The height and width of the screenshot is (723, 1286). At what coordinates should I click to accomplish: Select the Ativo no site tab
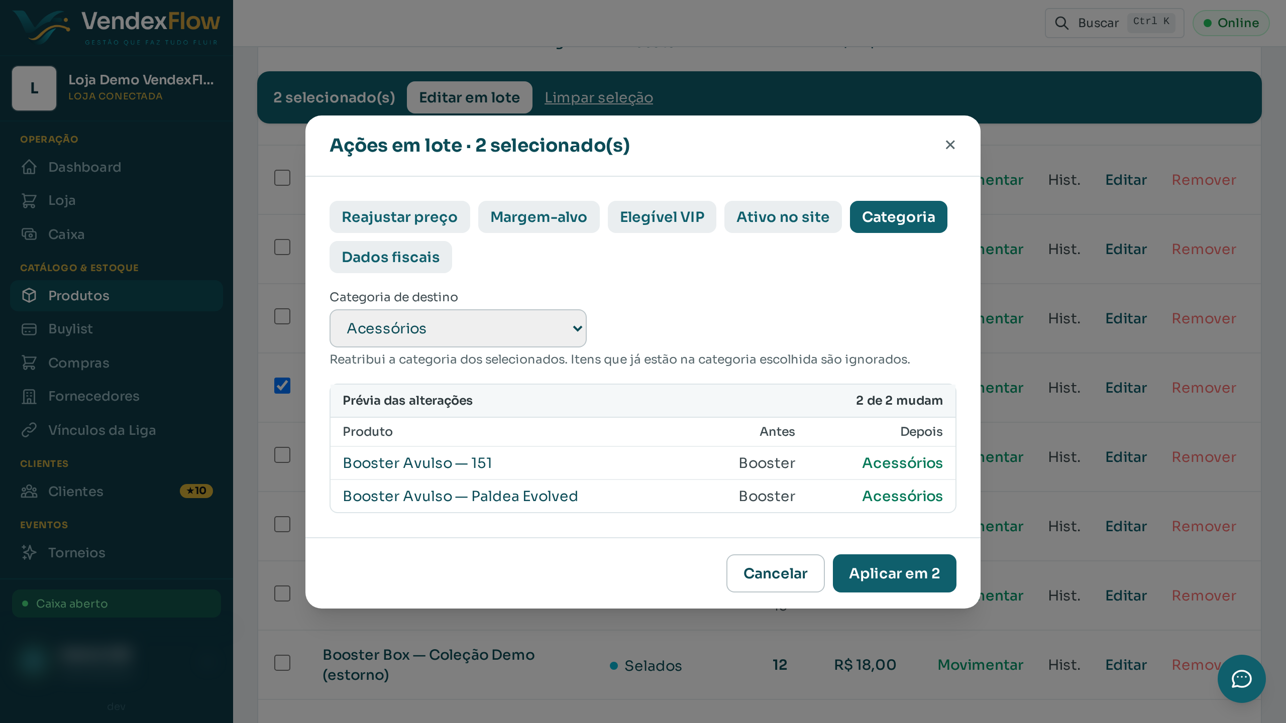tap(783, 217)
